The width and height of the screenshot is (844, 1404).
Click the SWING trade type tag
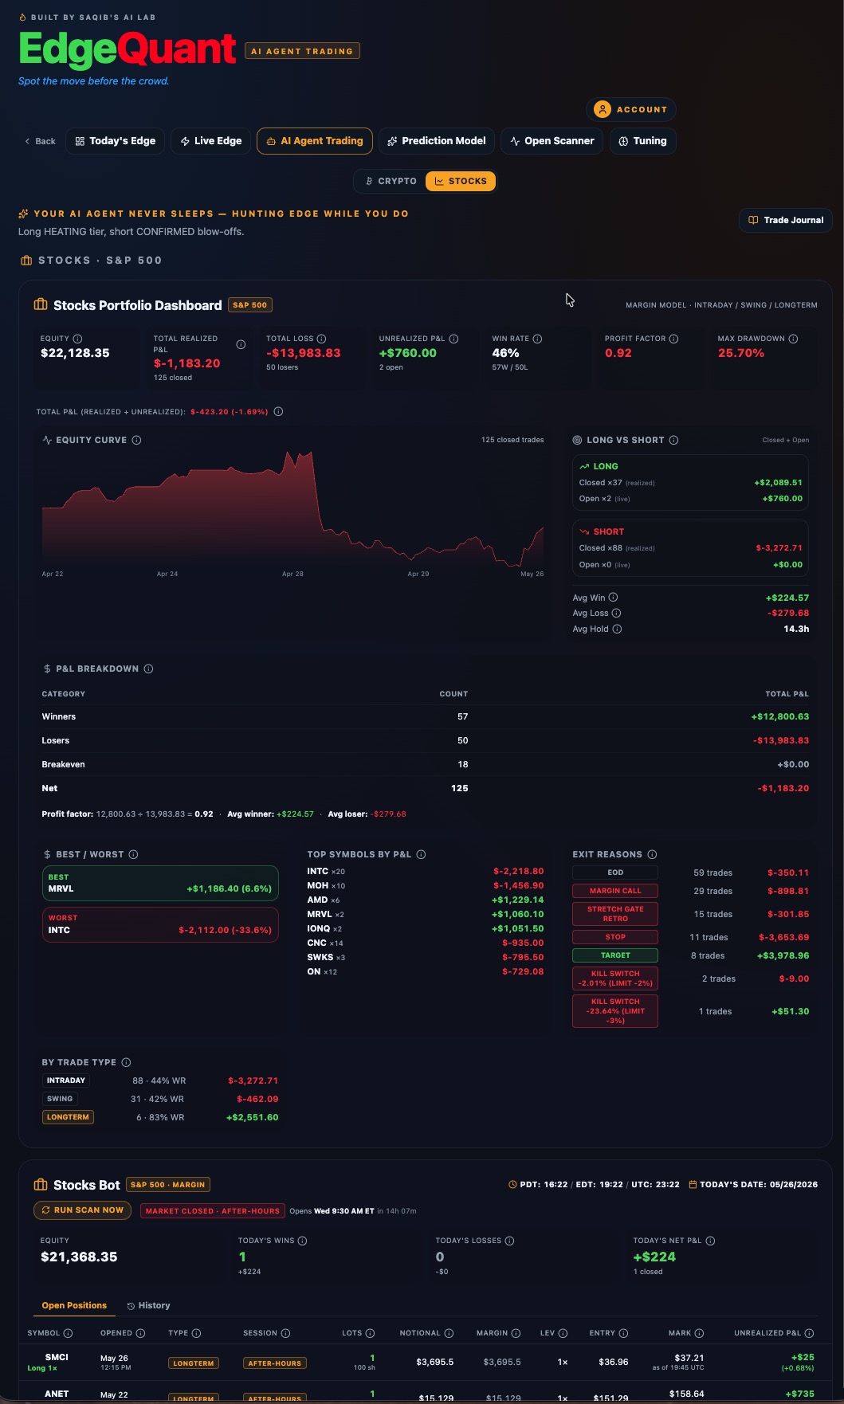(x=60, y=1099)
